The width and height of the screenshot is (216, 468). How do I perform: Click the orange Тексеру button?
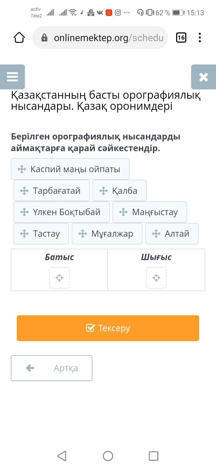(x=108, y=328)
